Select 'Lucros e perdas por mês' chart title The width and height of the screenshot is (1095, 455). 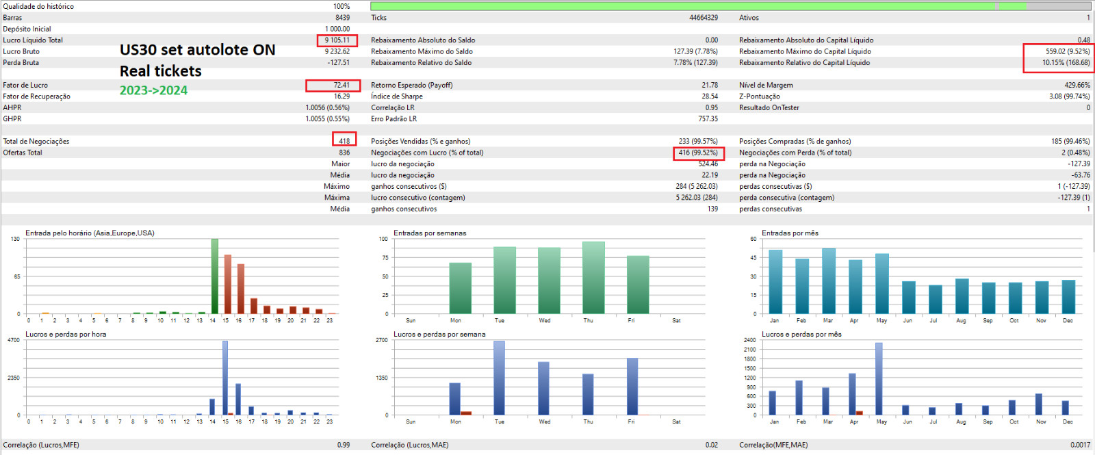[x=801, y=335]
